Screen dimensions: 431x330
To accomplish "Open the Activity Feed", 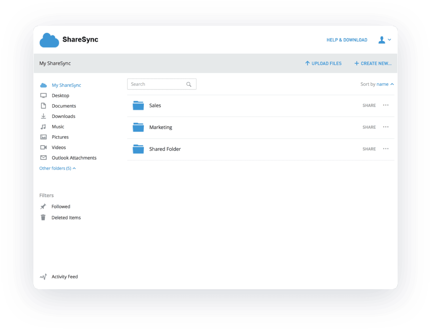I will 65,277.
